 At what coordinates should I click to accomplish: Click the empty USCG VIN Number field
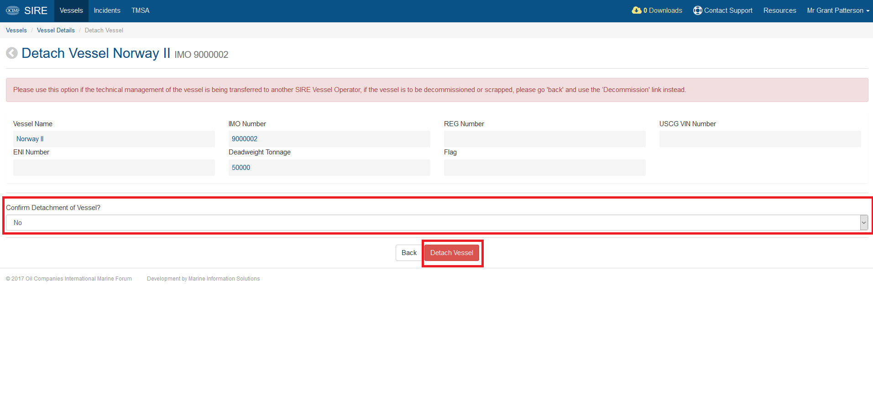pyautogui.click(x=760, y=139)
